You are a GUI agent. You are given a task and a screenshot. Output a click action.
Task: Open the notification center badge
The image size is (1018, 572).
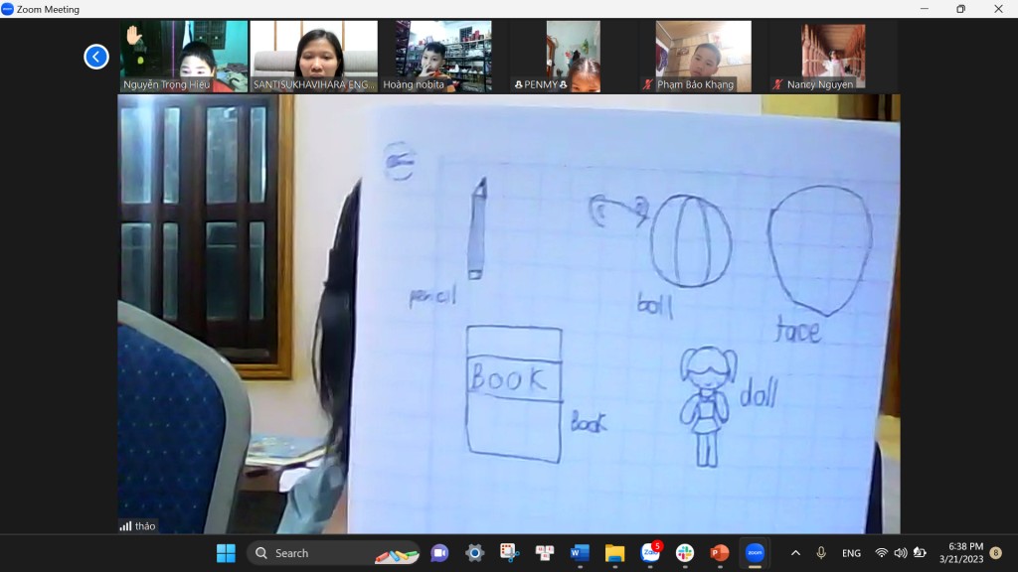tap(995, 553)
